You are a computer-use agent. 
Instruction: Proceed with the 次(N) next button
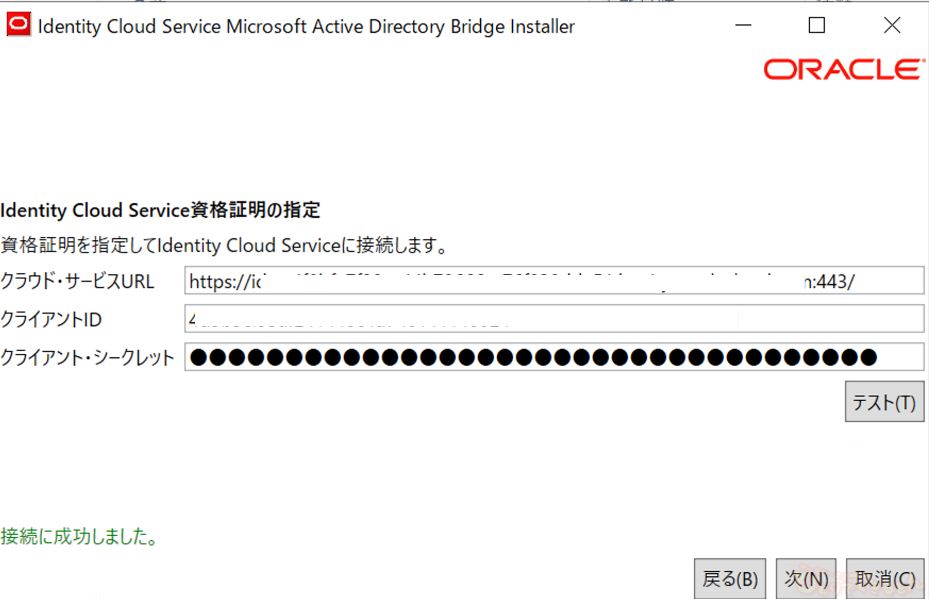pos(806,579)
